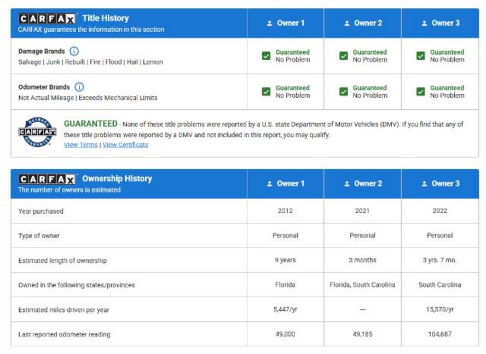Click the '3 months' ownership length

pyautogui.click(x=362, y=260)
